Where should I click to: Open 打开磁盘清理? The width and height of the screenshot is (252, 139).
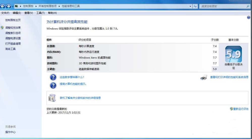click(x=13, y=44)
